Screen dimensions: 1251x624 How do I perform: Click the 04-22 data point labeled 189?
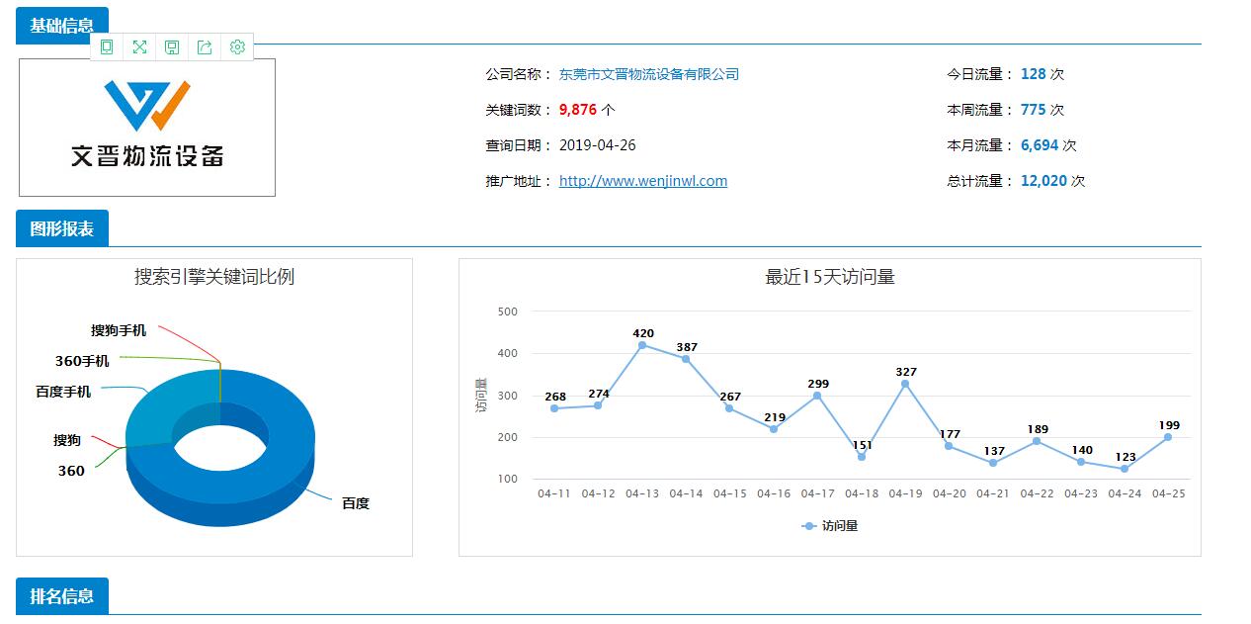1037,441
